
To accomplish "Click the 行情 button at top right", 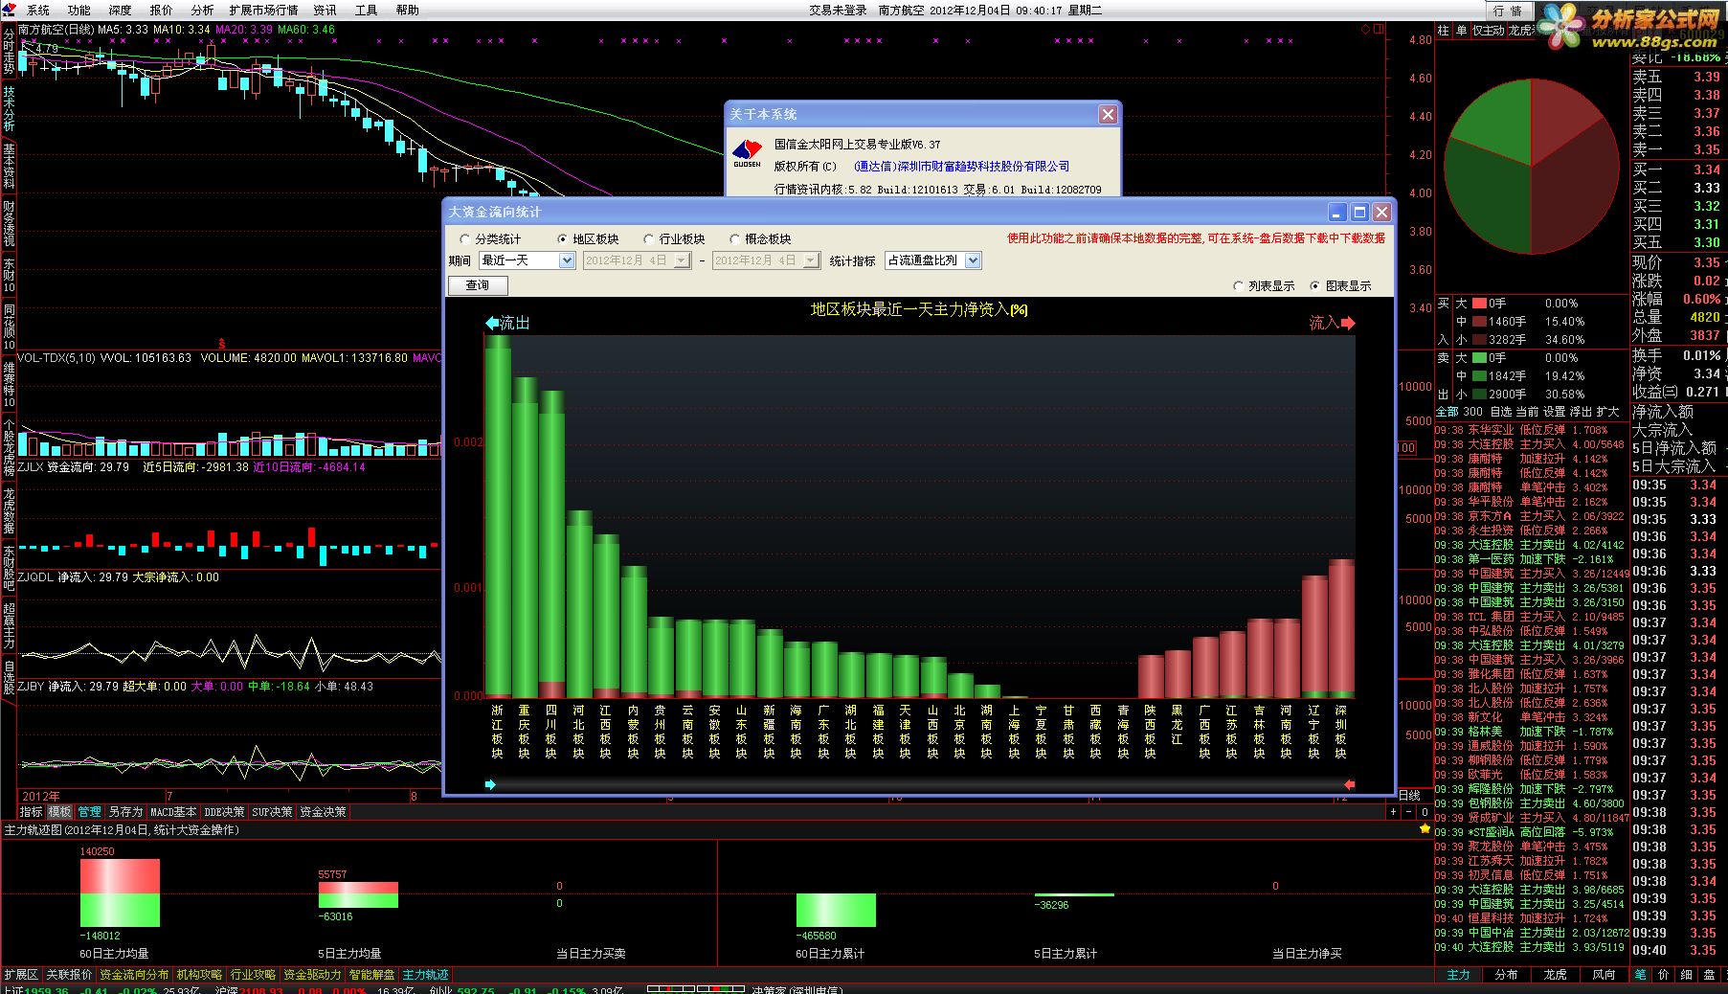I will [1508, 11].
